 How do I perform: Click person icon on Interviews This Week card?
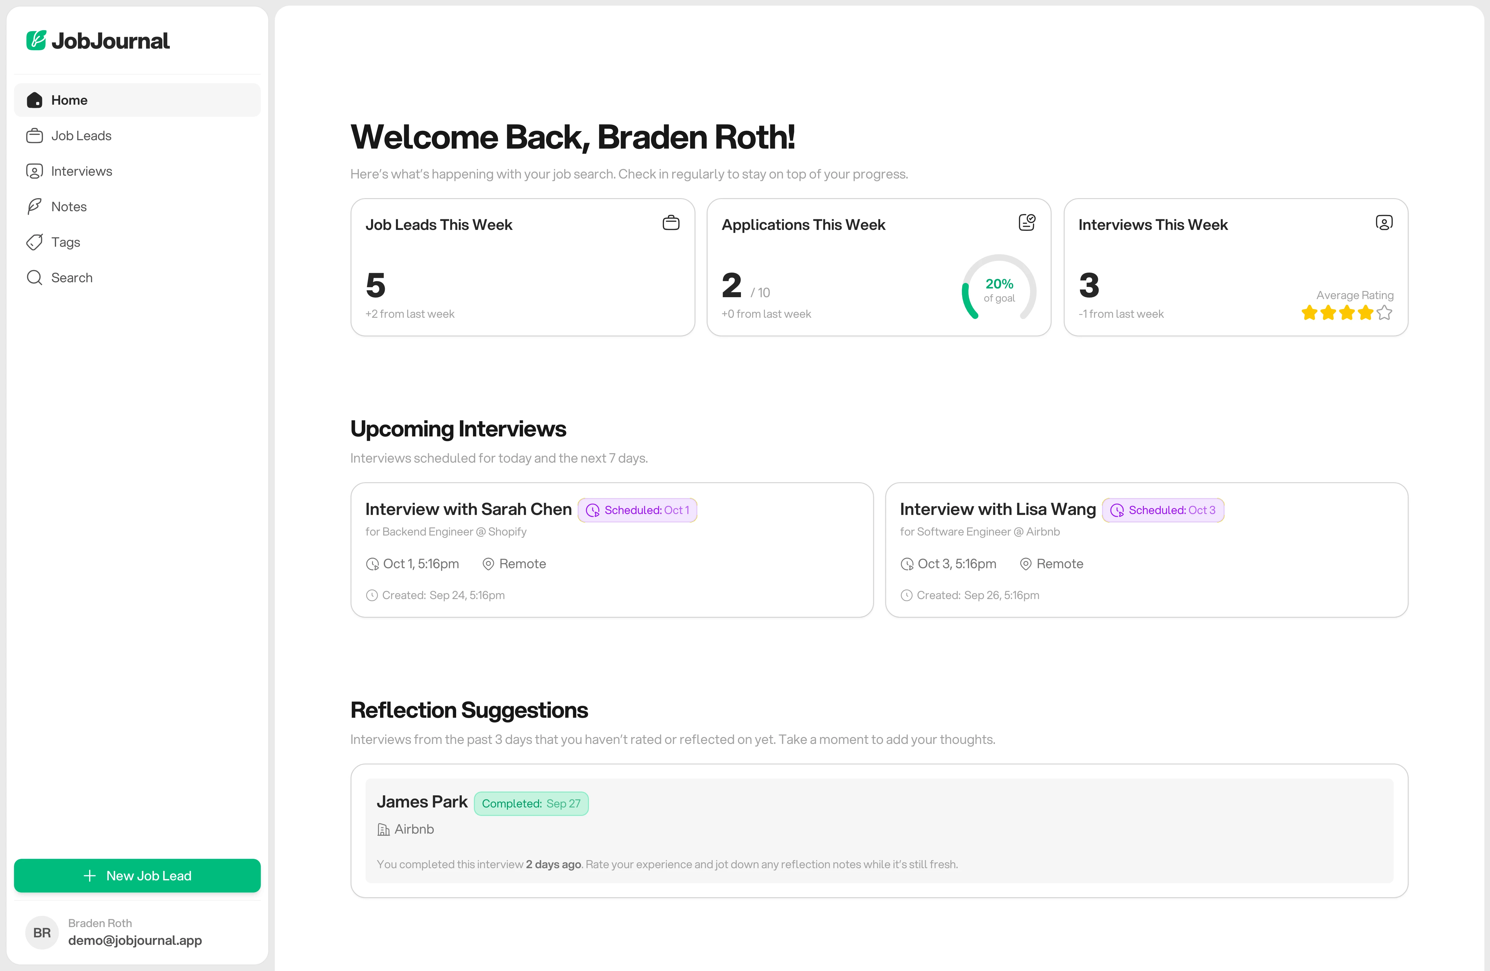click(x=1384, y=222)
